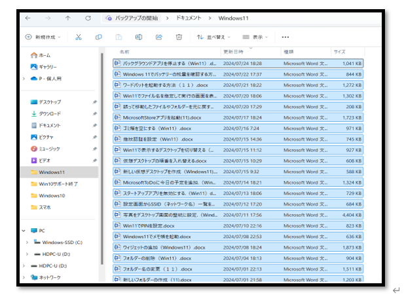
Task: Click the forward navigation arrow
Action: click(x=48, y=18)
